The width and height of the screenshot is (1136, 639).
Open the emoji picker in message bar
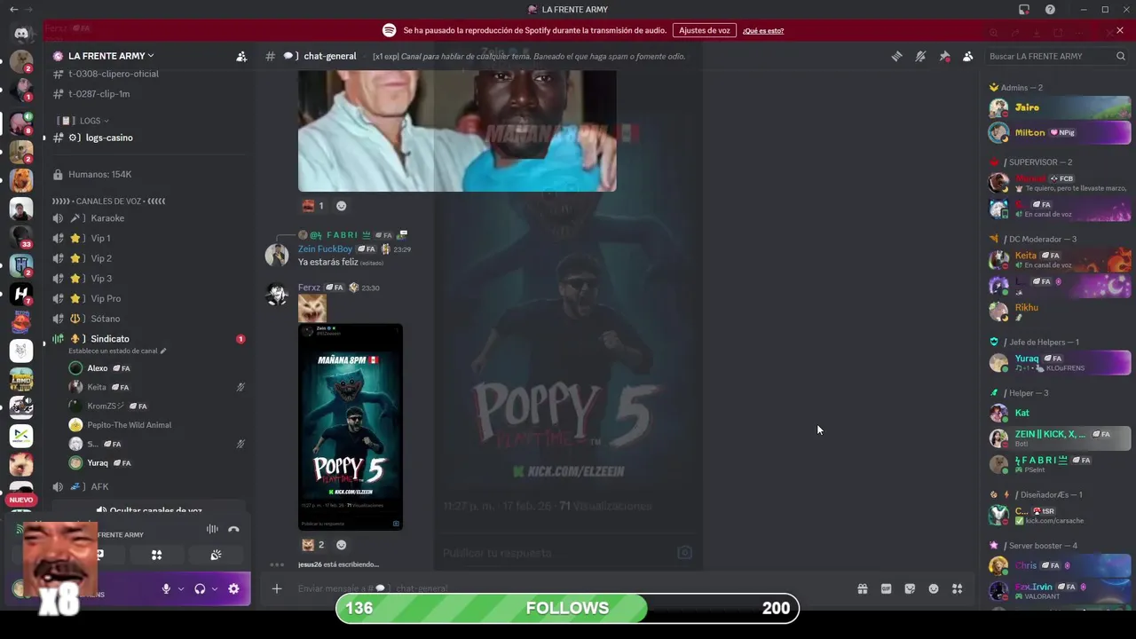click(934, 588)
